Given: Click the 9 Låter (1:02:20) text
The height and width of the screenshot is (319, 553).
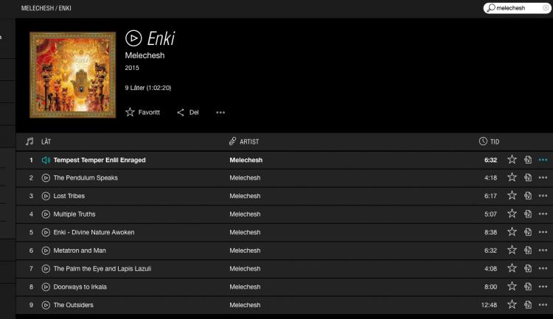Looking at the screenshot, I should [x=148, y=88].
